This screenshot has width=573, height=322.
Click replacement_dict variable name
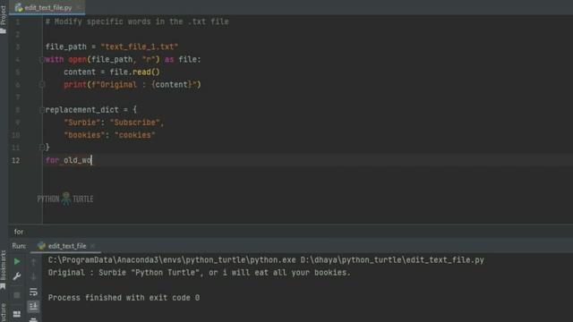point(82,110)
